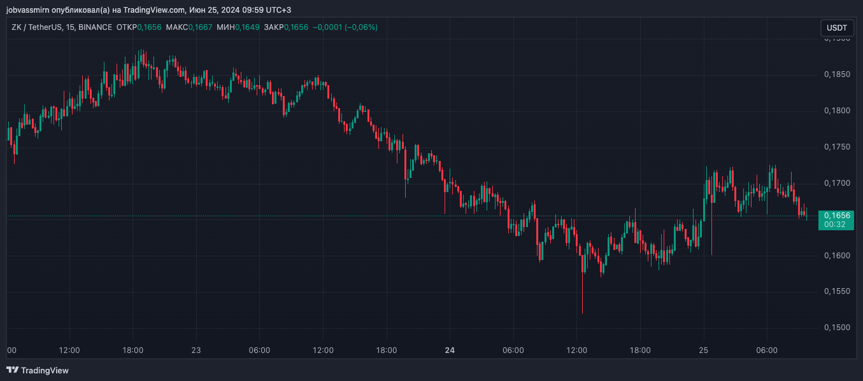Screen dimensions: 863x381
Task: Click the TradingView wordmark text
Action: pyautogui.click(x=45, y=370)
